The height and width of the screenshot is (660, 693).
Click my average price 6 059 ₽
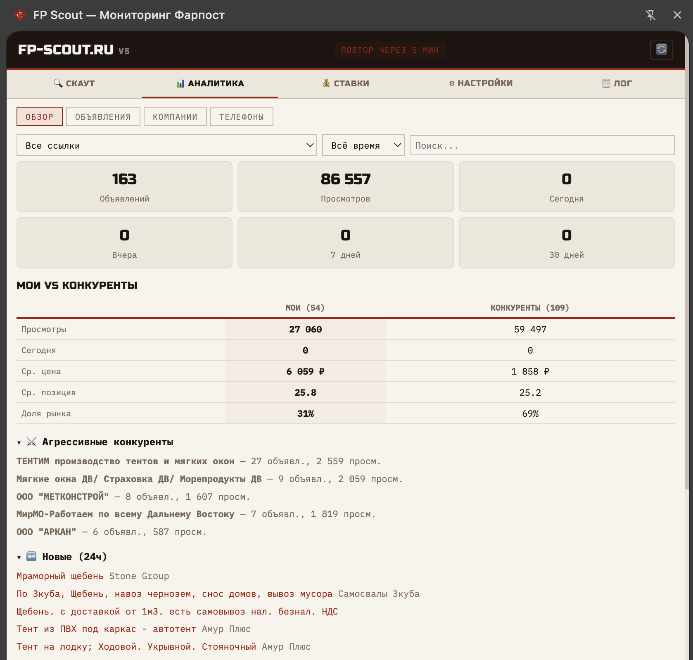tap(305, 371)
